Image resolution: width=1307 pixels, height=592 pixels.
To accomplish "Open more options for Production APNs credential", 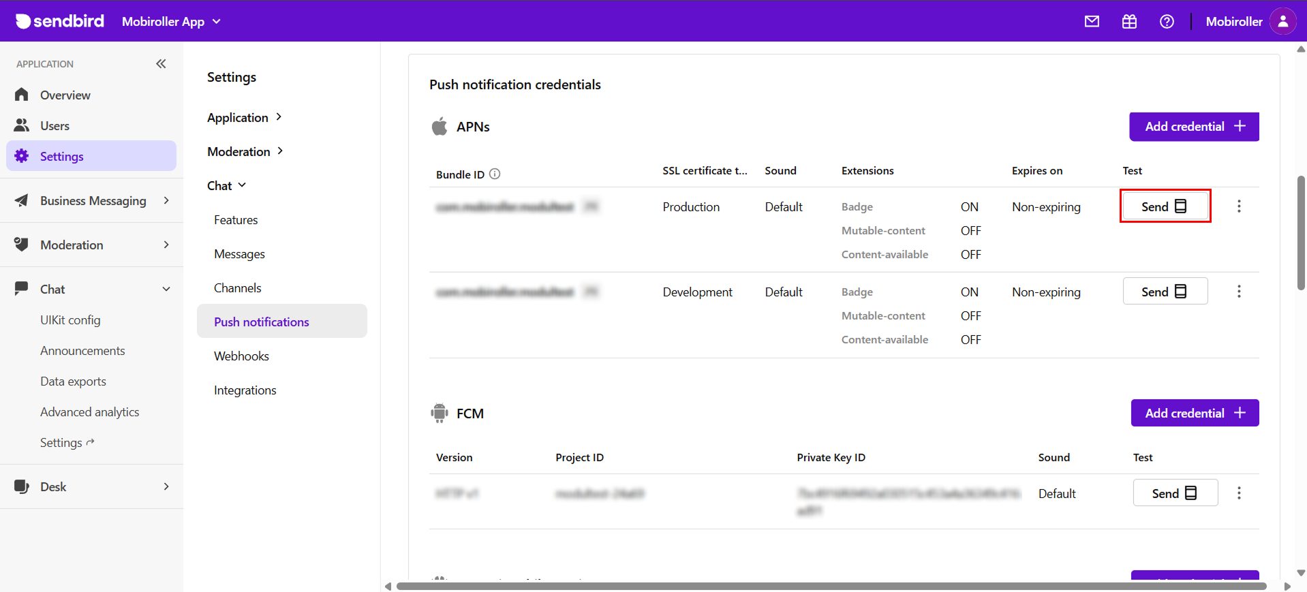I will pyautogui.click(x=1239, y=206).
